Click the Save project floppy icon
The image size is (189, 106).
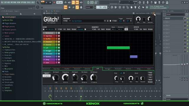155,2
